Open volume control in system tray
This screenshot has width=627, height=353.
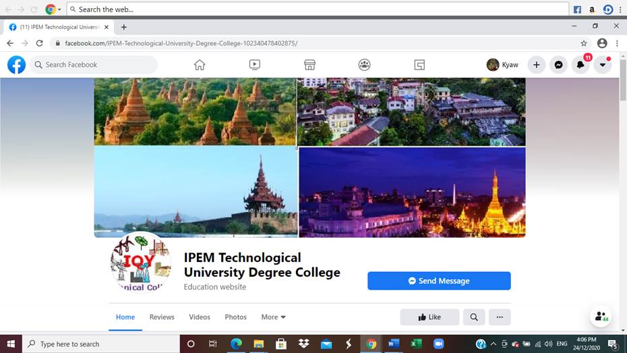(549, 344)
